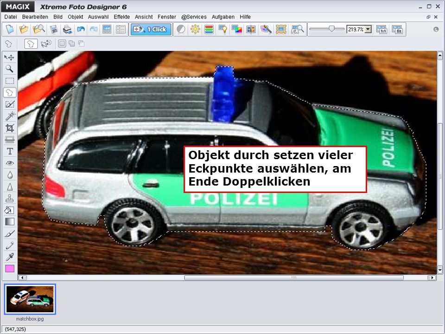The height and width of the screenshot is (334, 445).
Task: Choose subtract from selection mode icon
Action: 81,44
